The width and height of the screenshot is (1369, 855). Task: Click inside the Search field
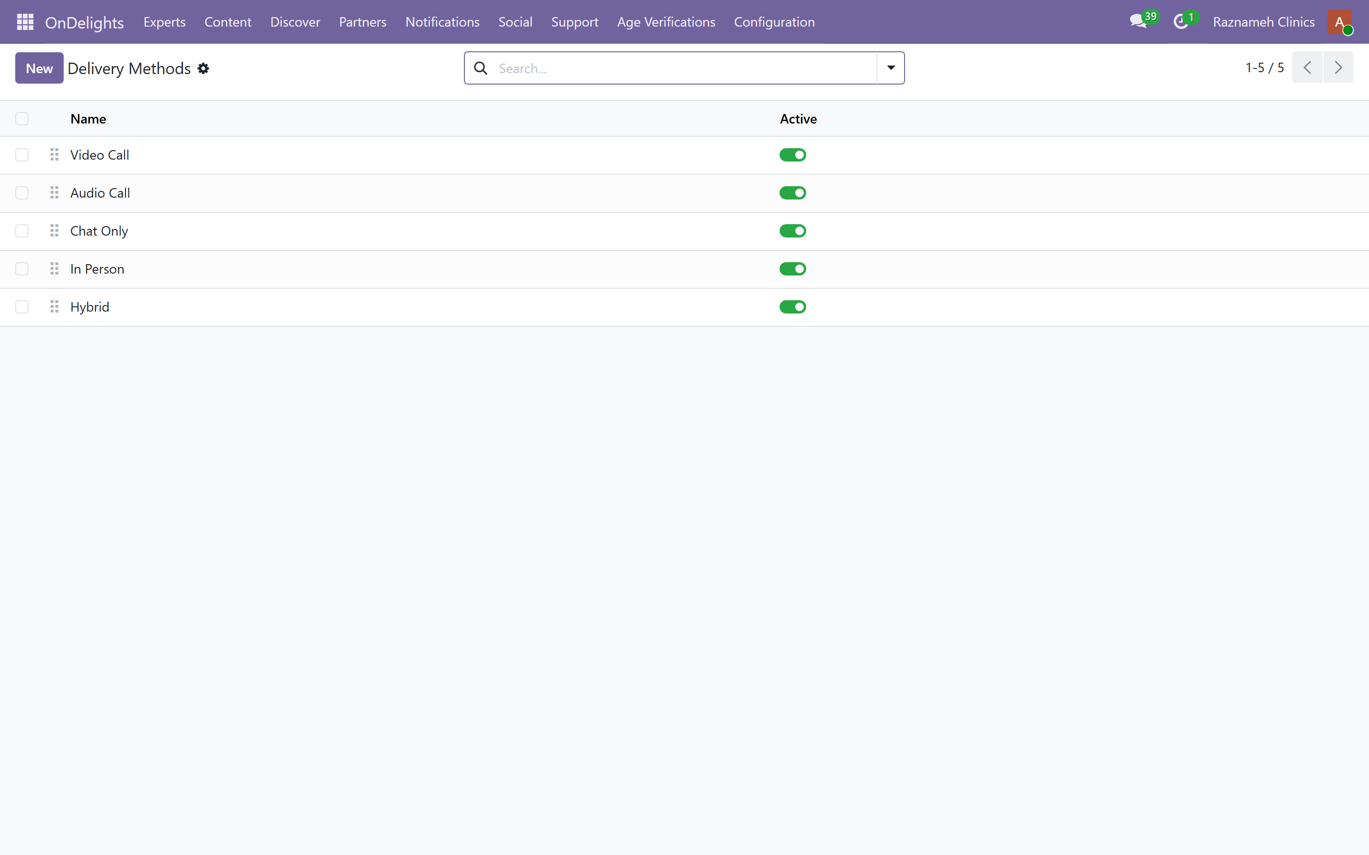pyautogui.click(x=684, y=68)
